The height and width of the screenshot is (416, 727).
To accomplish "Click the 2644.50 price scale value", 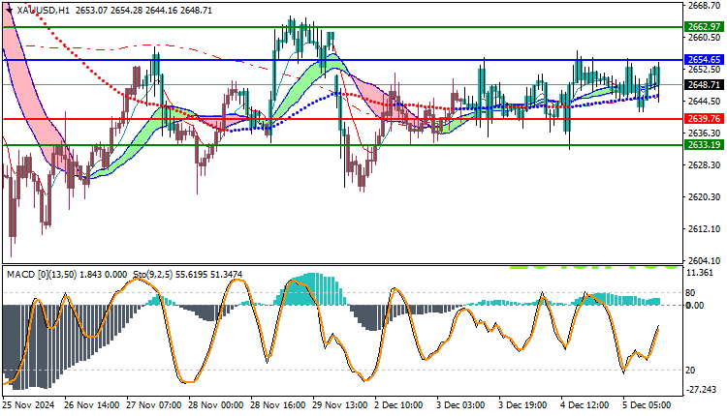I will point(705,102).
